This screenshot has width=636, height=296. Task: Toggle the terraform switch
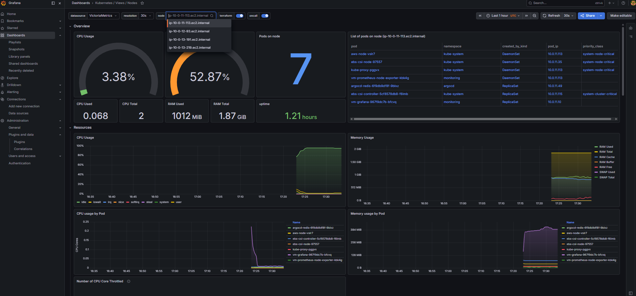[x=239, y=16]
